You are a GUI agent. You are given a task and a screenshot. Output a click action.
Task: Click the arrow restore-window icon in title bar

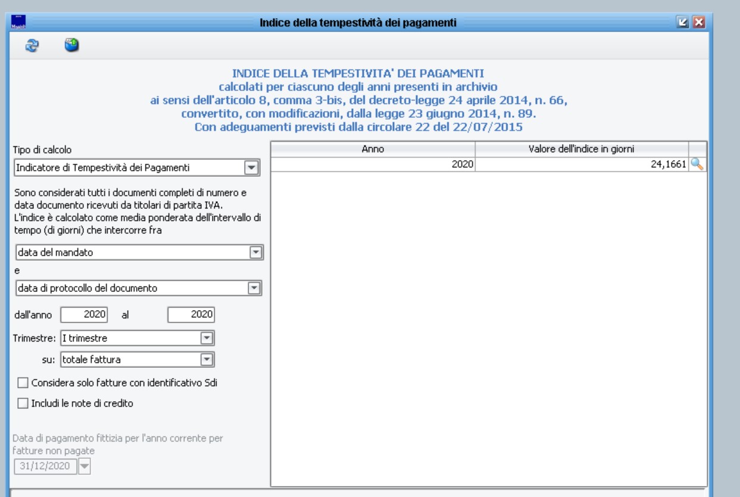(683, 23)
